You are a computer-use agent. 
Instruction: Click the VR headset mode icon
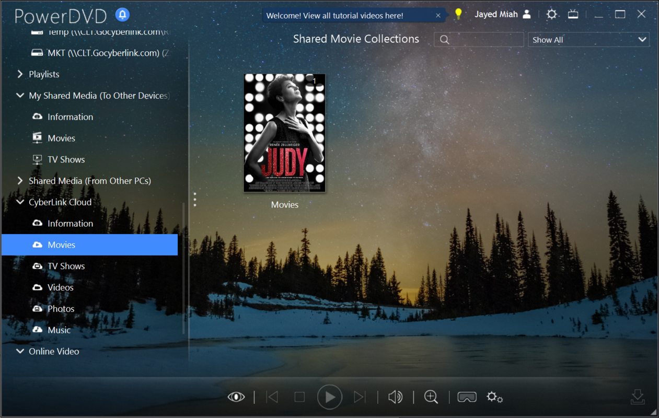pyautogui.click(x=467, y=397)
